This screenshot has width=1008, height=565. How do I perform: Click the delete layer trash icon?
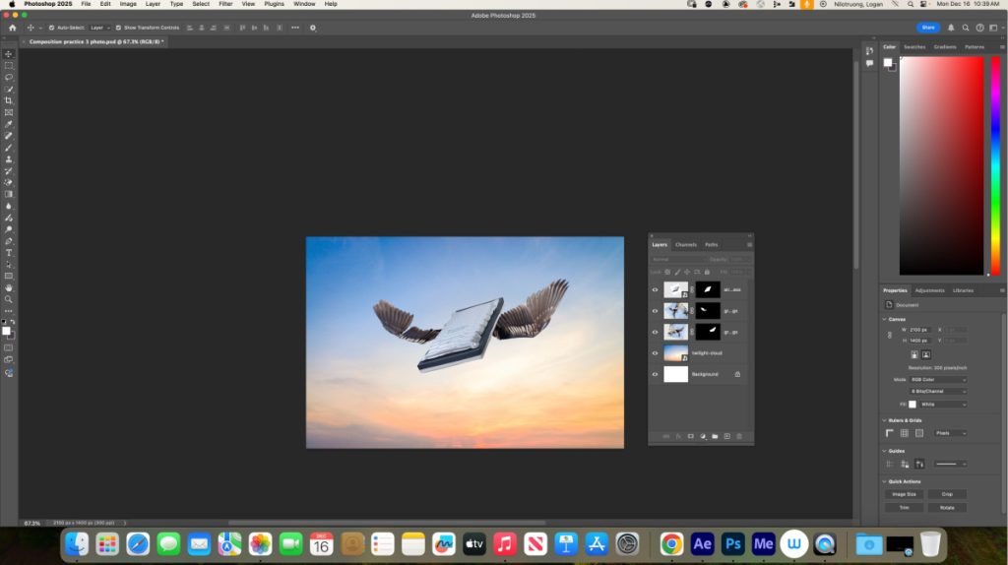click(x=739, y=436)
